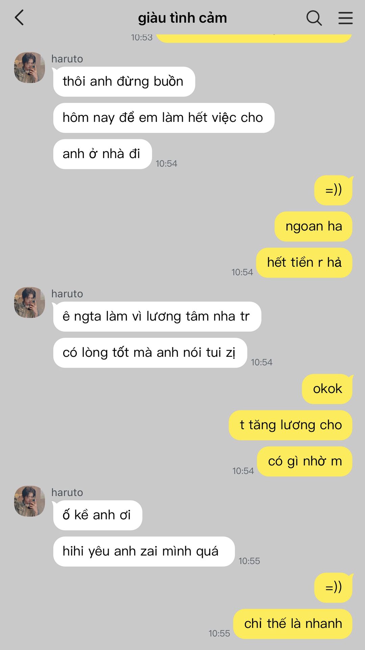Screen dimensions: 365x650
Task: Open the hamburger menu icon
Action: [345, 18]
